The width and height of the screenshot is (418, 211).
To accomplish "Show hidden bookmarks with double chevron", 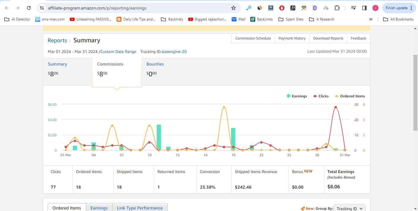I will 371,19.
